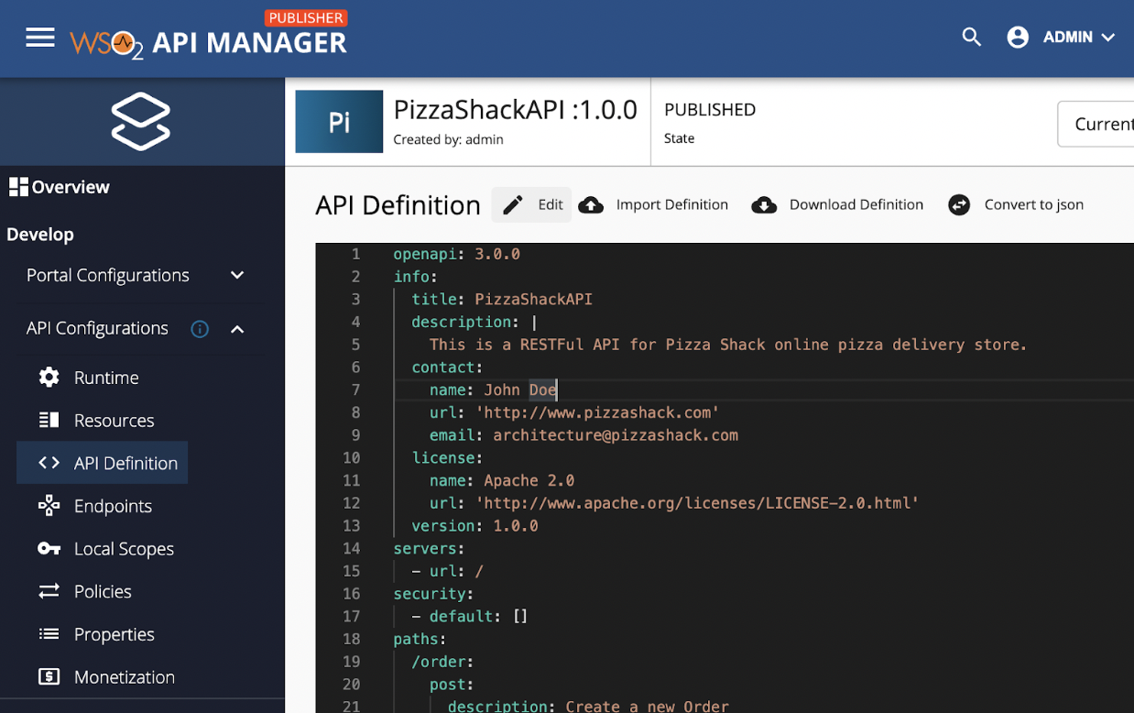Click the Download Definition cloud icon
1134x713 pixels.
pos(764,204)
